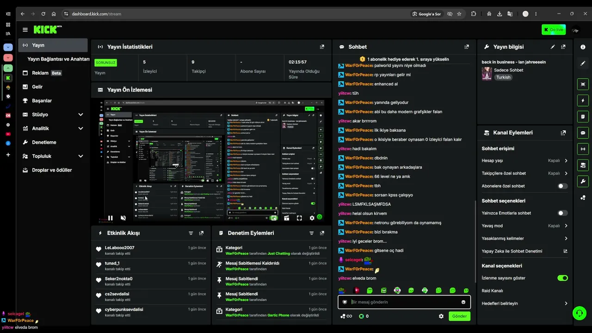Open Hedefleri belirleyin arrow
Viewport: 592px width, 333px height.
click(x=566, y=303)
